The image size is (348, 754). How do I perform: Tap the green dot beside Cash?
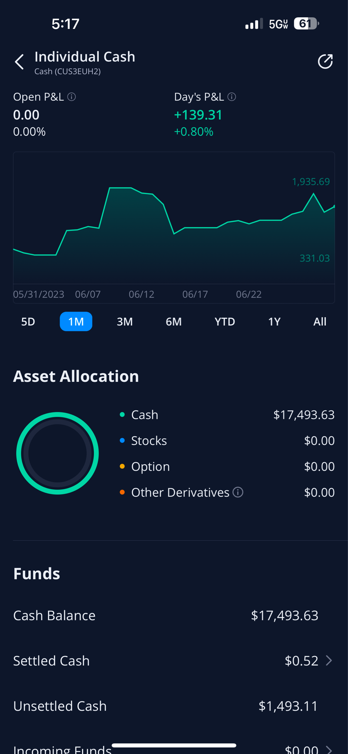point(122,415)
